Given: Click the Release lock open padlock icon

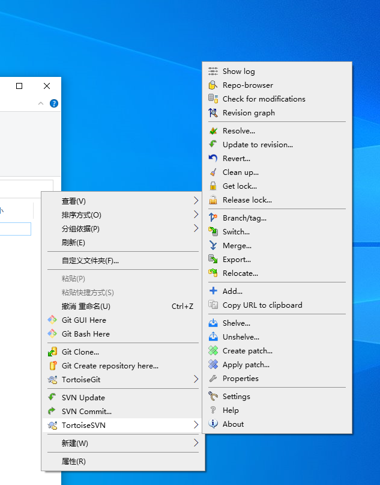Looking at the screenshot, I should 213,200.
